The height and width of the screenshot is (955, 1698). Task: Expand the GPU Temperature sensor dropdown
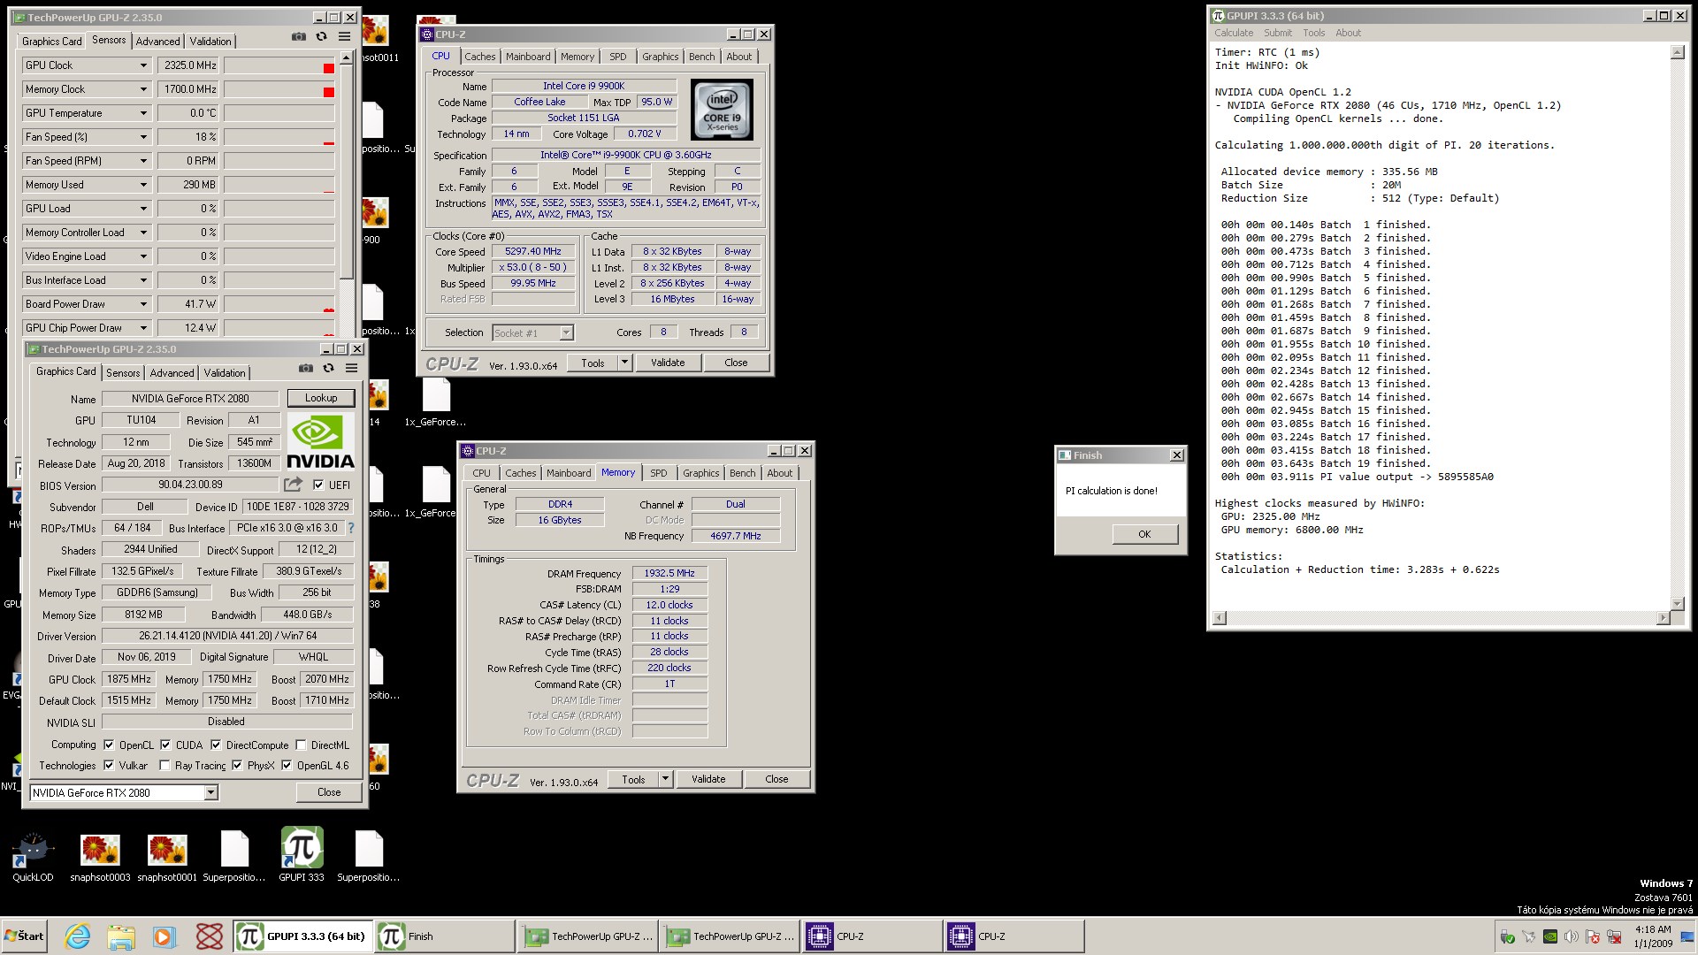click(143, 113)
